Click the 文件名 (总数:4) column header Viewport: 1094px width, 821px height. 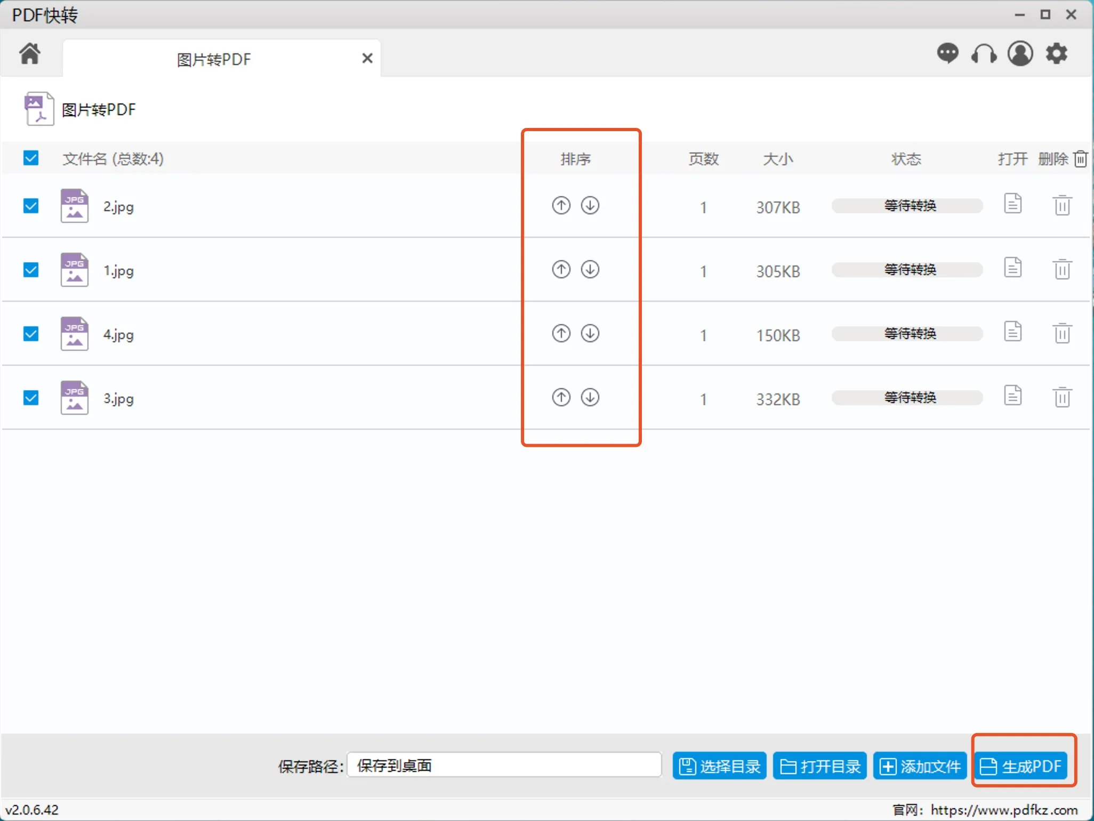coord(113,159)
